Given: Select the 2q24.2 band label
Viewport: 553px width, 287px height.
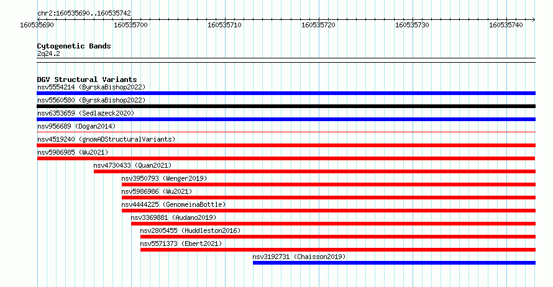Looking at the screenshot, I should [x=48, y=53].
